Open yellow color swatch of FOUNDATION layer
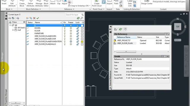The image size is (190, 106). 82,42
